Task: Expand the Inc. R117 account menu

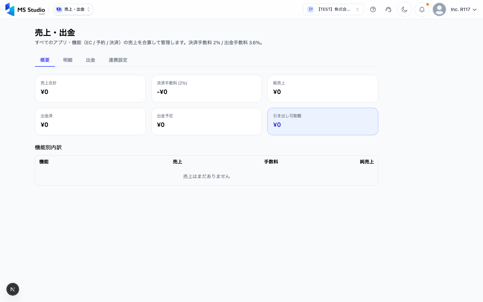Action: (x=464, y=9)
